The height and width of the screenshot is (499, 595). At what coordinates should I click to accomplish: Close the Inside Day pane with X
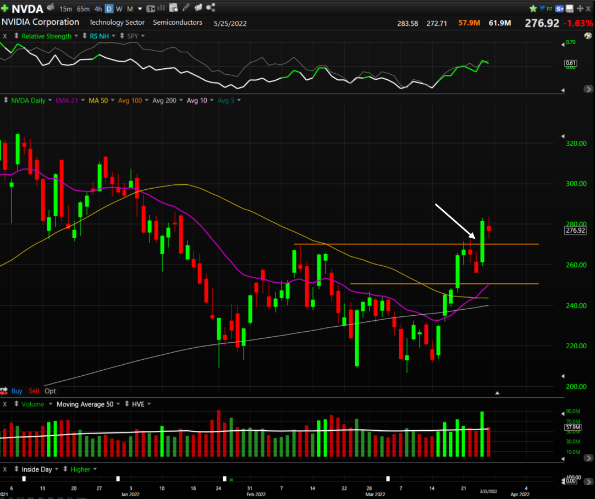tap(5, 469)
